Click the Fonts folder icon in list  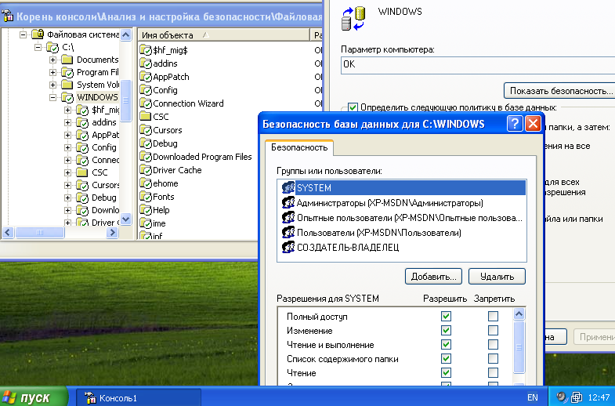coord(146,197)
